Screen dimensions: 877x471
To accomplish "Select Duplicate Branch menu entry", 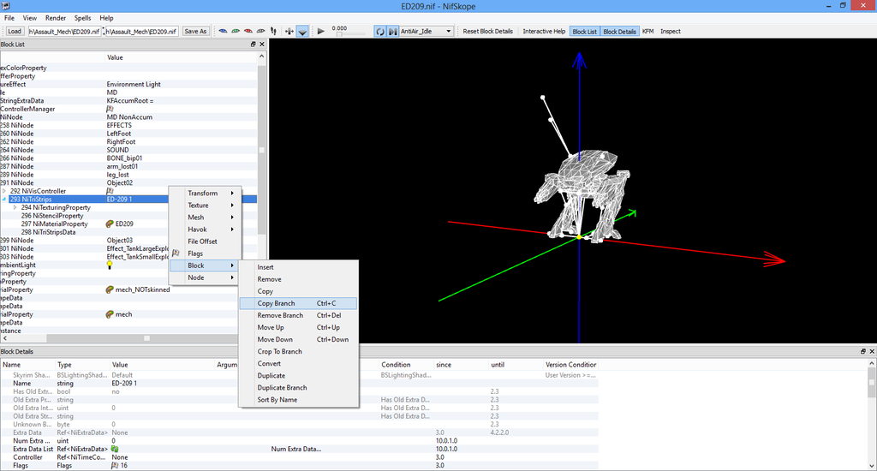I will [298, 387].
